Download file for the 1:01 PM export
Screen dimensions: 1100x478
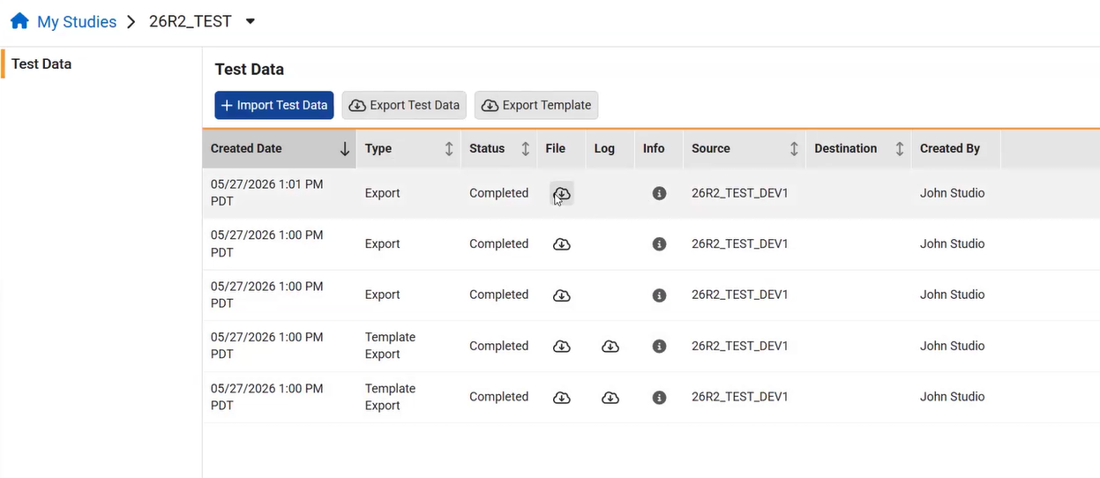[561, 193]
